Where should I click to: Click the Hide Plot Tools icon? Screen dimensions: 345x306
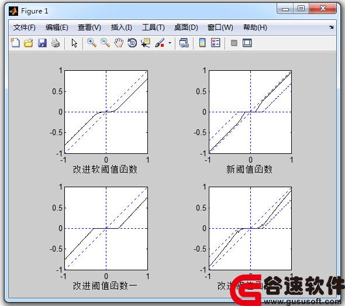click(x=234, y=43)
